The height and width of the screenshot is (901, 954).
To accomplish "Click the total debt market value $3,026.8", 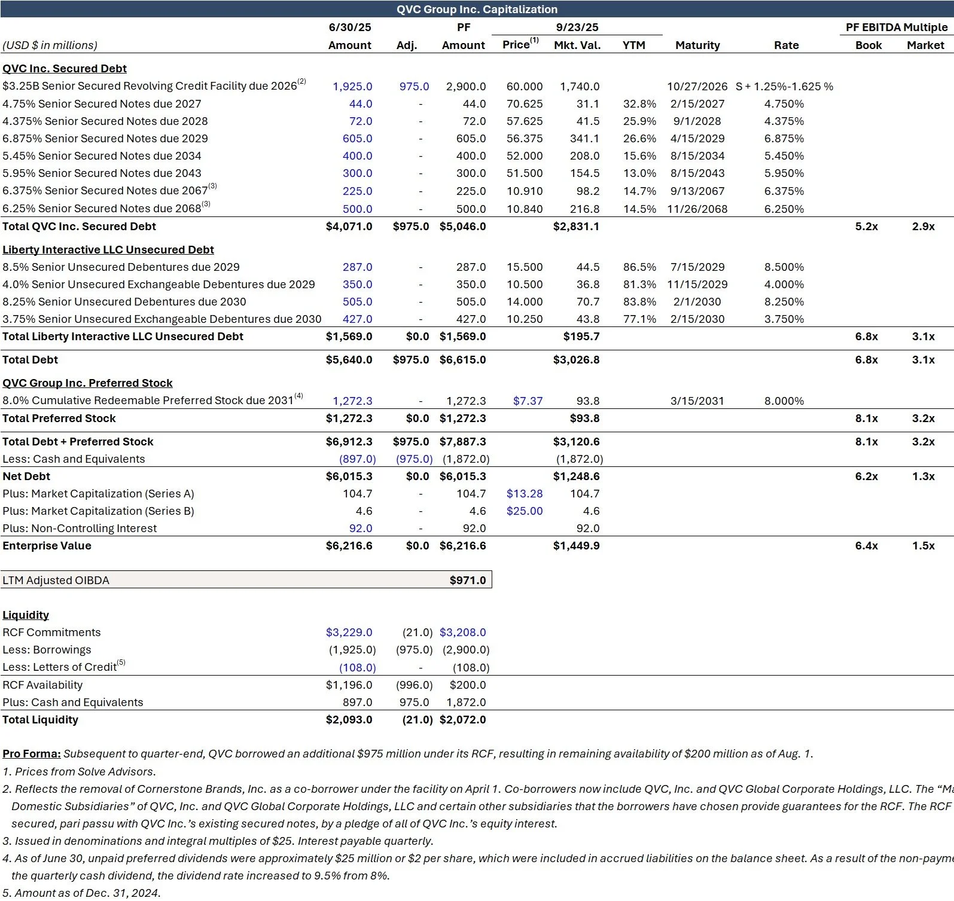I will [x=576, y=359].
